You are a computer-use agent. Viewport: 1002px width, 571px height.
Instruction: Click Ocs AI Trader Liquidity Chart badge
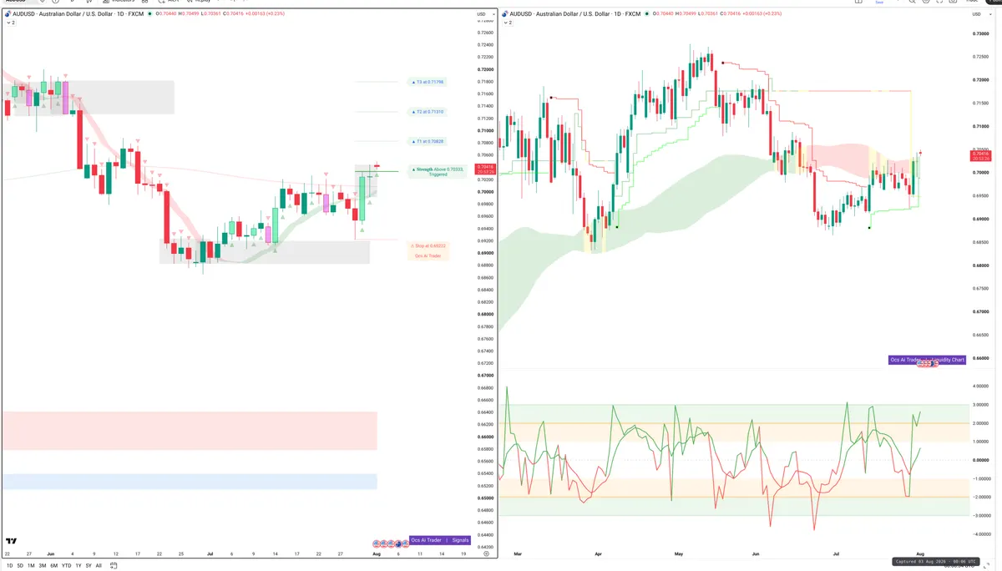pyautogui.click(x=927, y=360)
